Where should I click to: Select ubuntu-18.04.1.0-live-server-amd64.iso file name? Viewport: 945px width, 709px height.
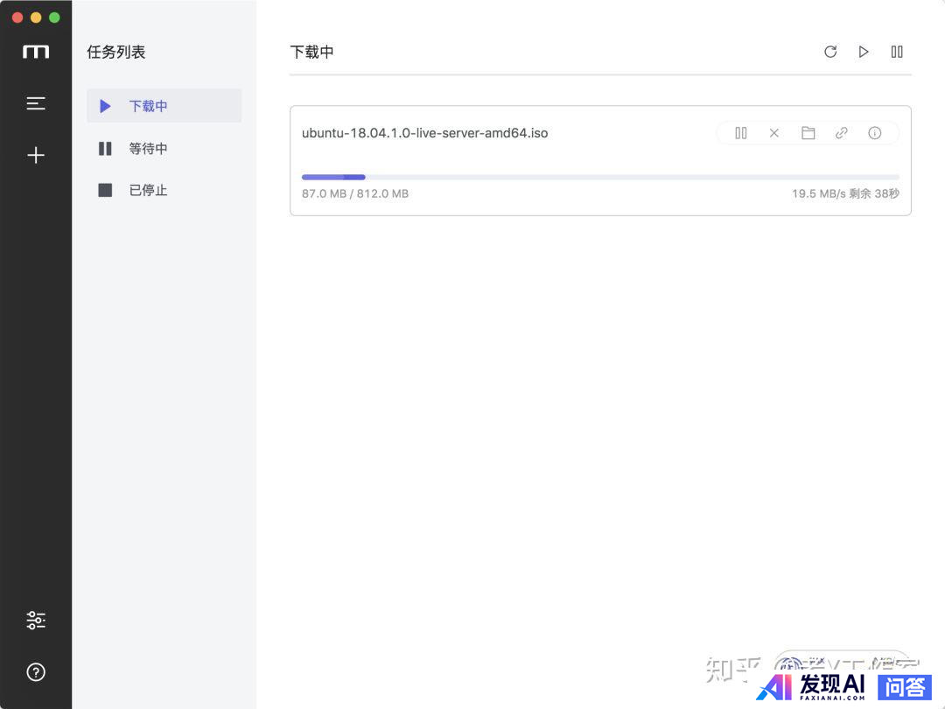pyautogui.click(x=424, y=133)
